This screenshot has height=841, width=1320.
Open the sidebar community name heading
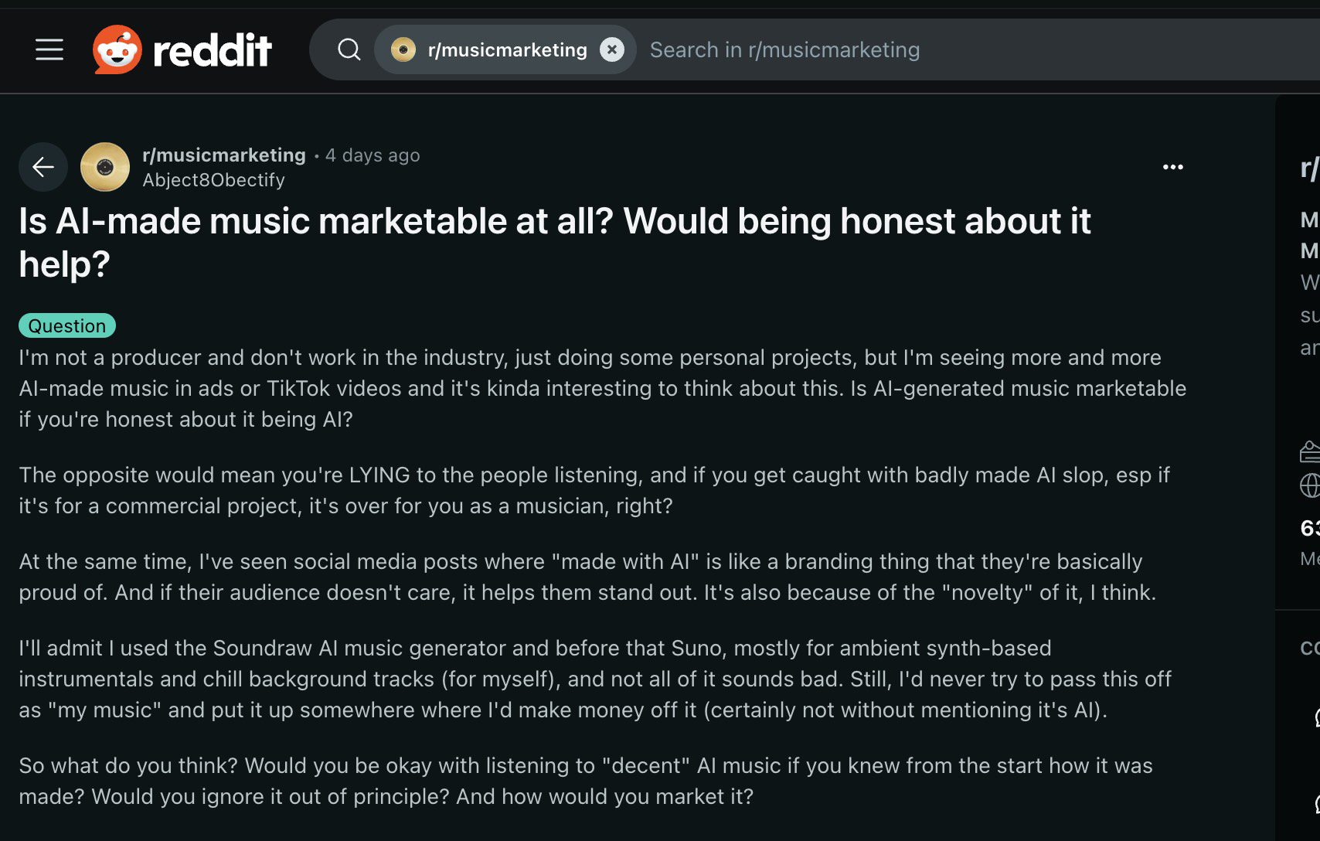1309,168
